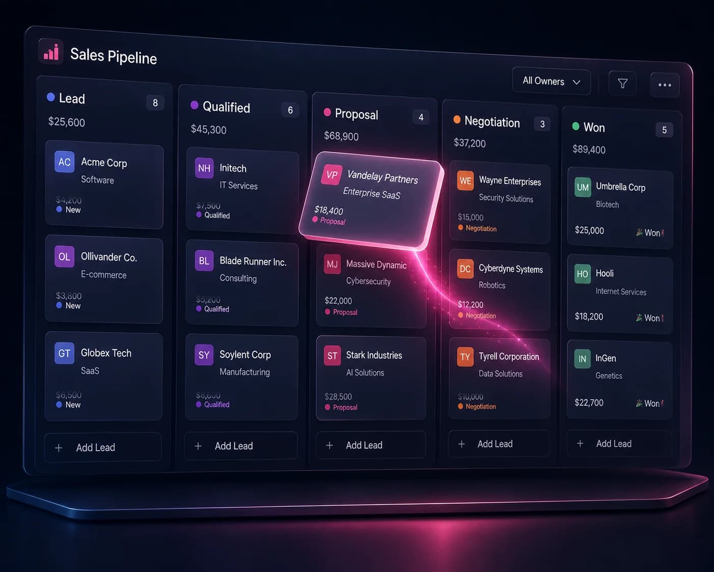Click the AC avatar on Acme Corp
Viewport: 714px width, 572px height.
coord(65,162)
